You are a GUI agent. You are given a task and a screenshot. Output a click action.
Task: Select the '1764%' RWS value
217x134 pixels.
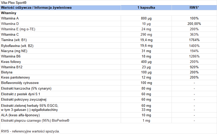click(194, 40)
